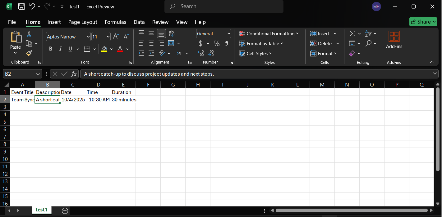442x217 pixels.
Task: Click the Paste clipboard icon
Action: 16,37
